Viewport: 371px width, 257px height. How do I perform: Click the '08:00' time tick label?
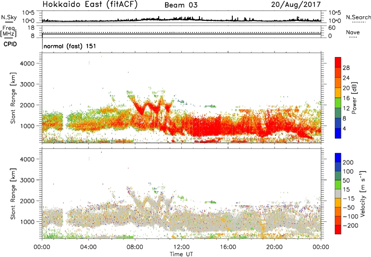(135, 247)
